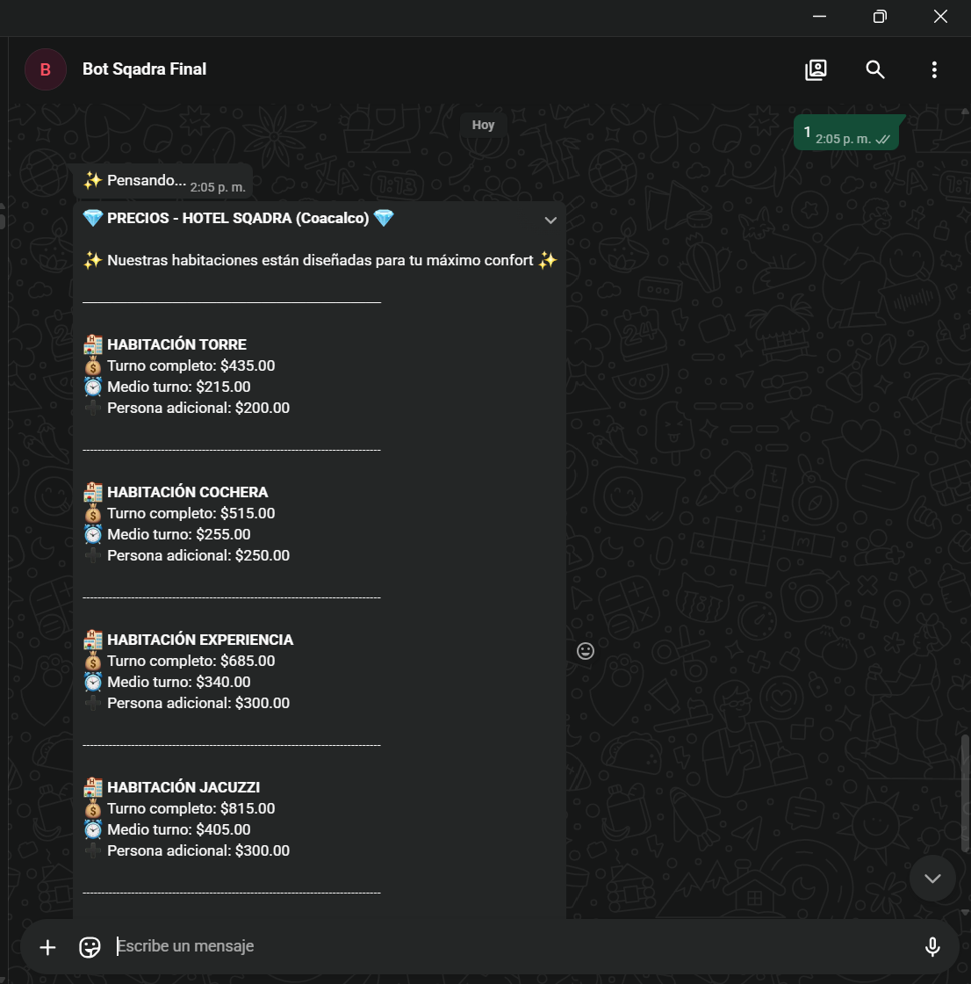Open the Bot Sqadra Final profile avatar
The width and height of the screenshot is (971, 984).
coord(45,69)
